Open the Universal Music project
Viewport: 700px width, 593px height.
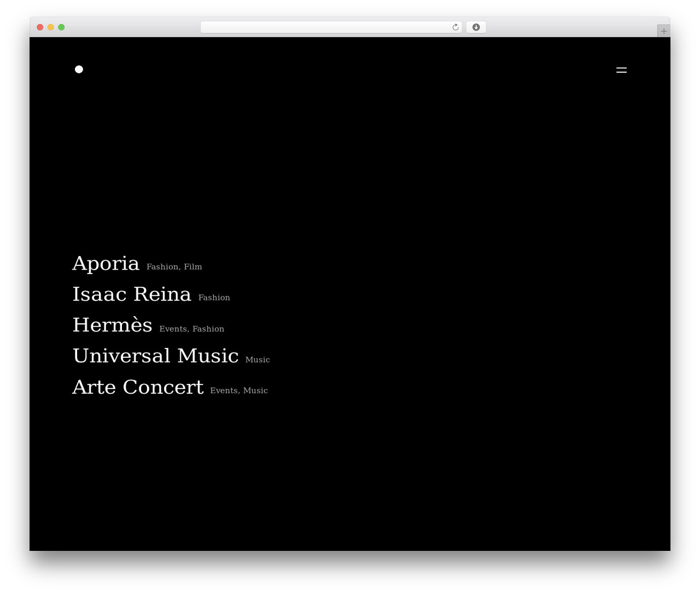tap(155, 356)
